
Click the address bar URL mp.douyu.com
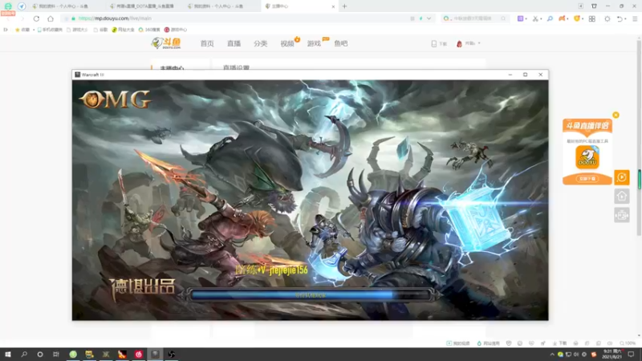tap(115, 18)
